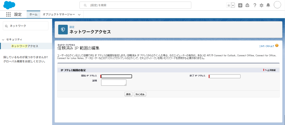Click the orange page help icon
This screenshot has height=125, width=285.
[x=277, y=46]
